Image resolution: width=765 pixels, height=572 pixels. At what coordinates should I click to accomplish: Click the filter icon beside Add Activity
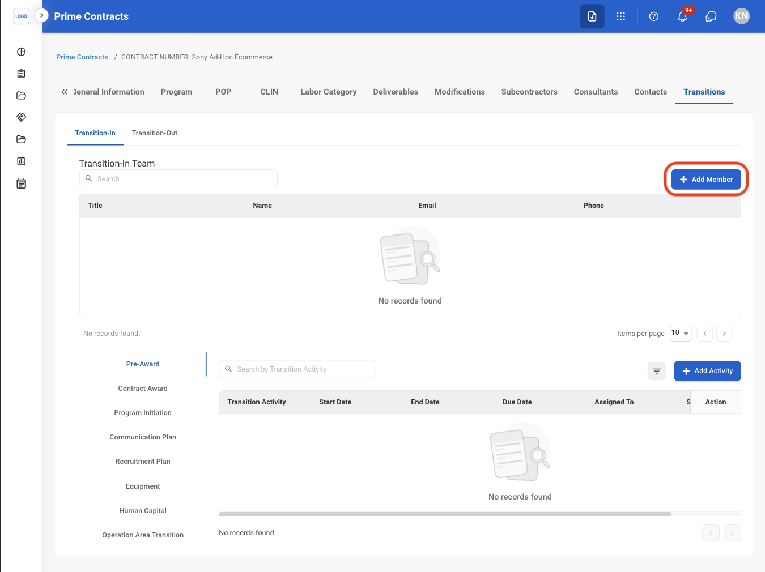(657, 371)
